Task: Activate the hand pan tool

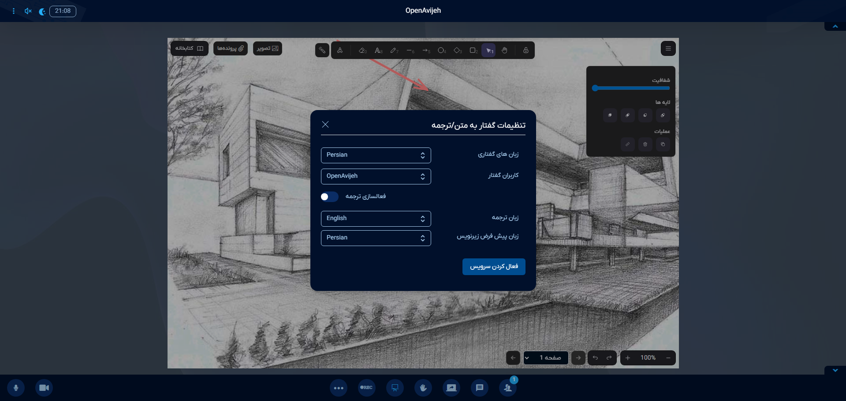Action: pyautogui.click(x=504, y=51)
